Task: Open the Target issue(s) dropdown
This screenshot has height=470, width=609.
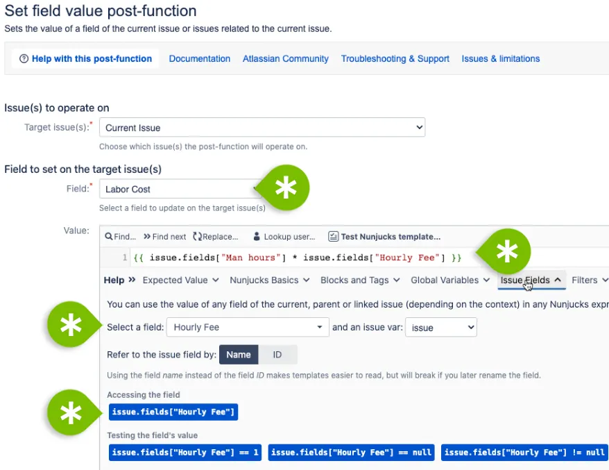Action: [x=262, y=128]
